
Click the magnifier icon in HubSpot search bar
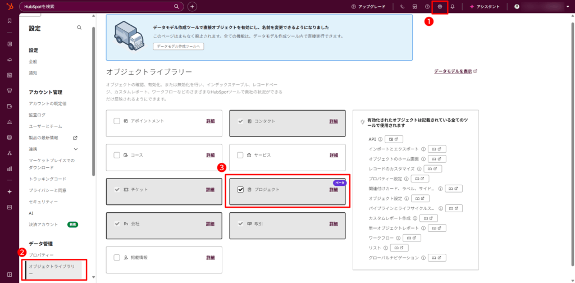click(176, 7)
